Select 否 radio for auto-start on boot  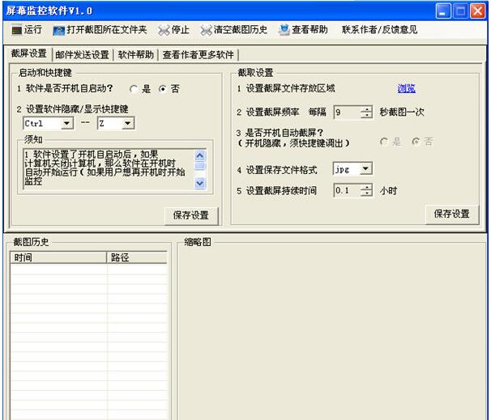pos(163,89)
